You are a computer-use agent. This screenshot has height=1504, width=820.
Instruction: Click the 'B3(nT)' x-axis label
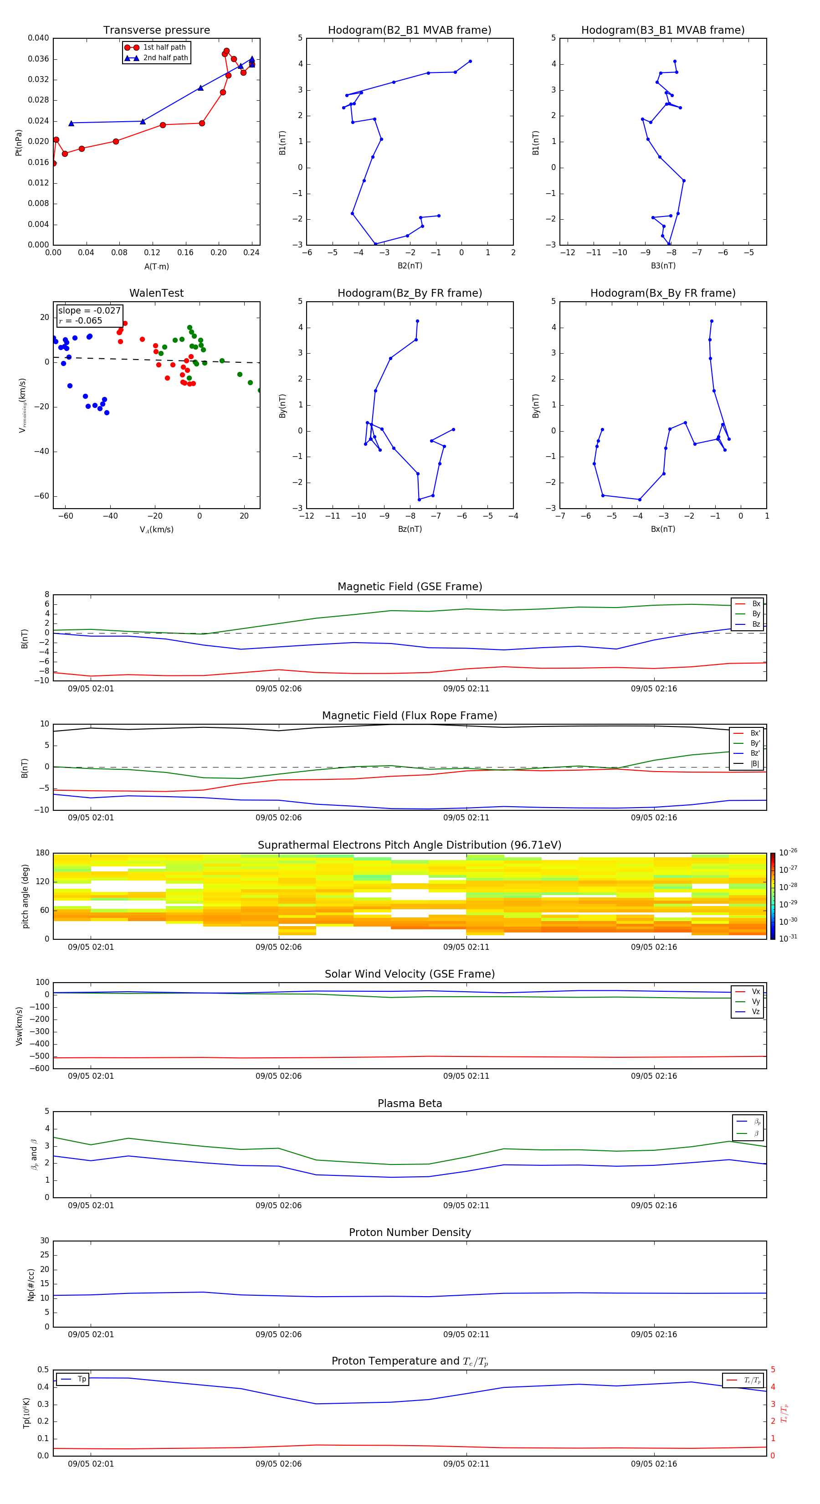[x=663, y=266]
